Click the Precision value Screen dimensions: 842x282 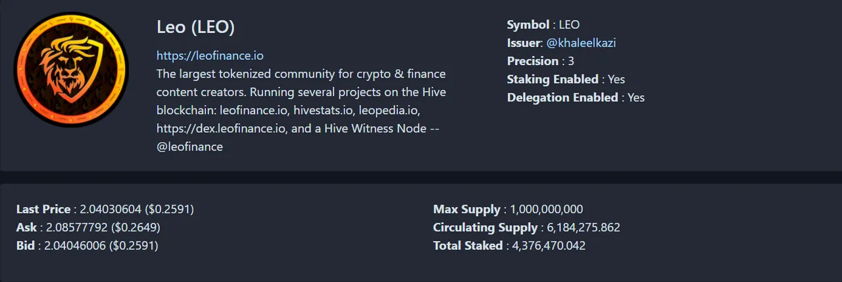(x=571, y=61)
